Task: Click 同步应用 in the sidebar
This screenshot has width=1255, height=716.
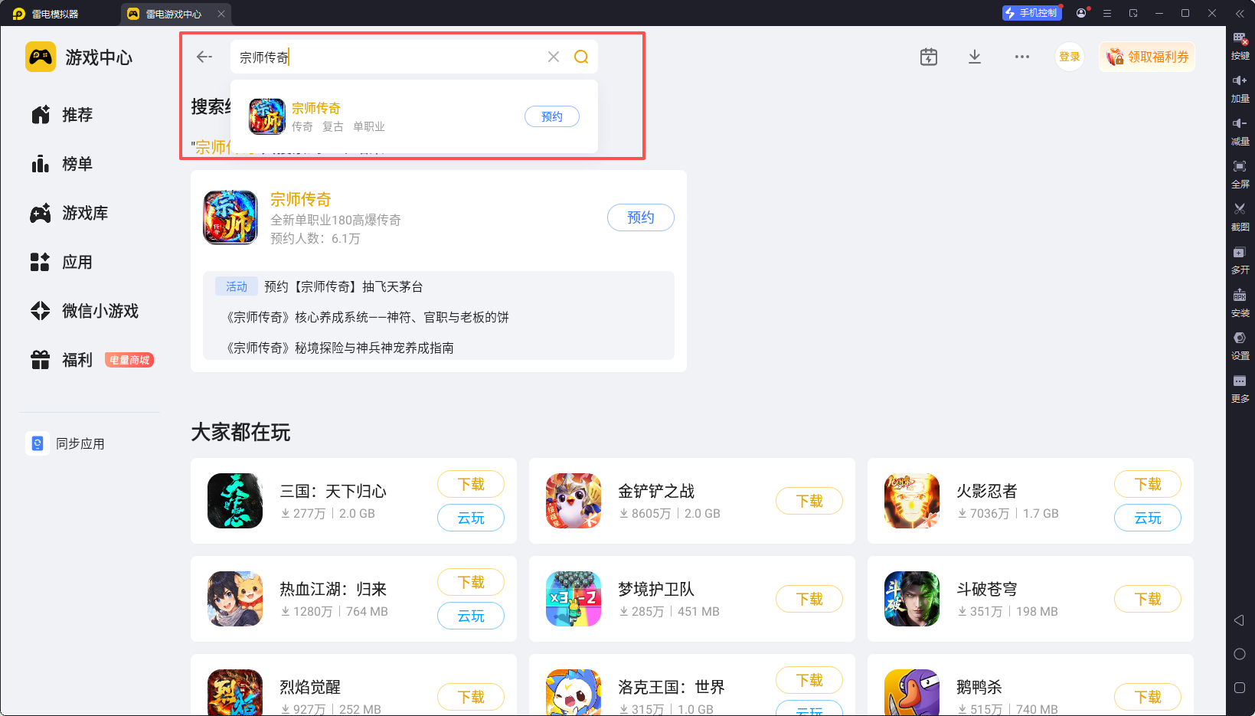Action: 66,443
